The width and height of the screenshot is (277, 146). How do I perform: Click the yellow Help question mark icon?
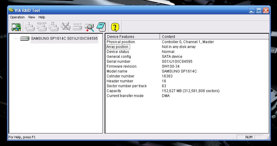pyautogui.click(x=115, y=27)
